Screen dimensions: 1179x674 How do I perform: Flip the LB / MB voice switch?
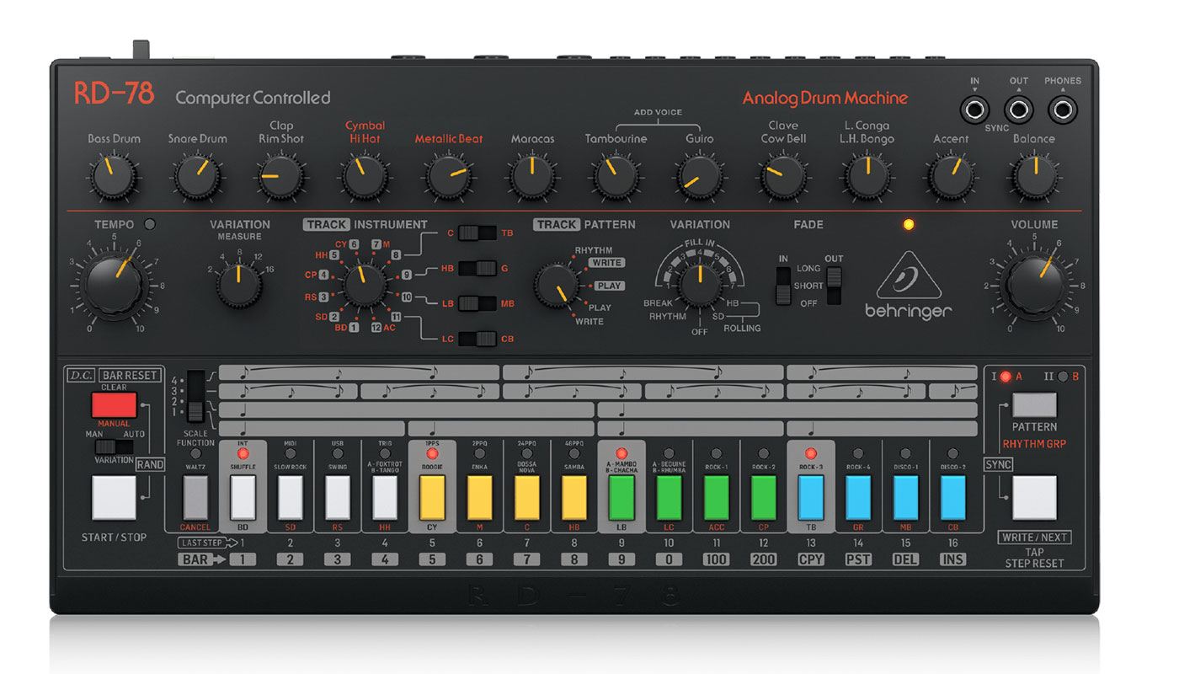click(x=477, y=303)
